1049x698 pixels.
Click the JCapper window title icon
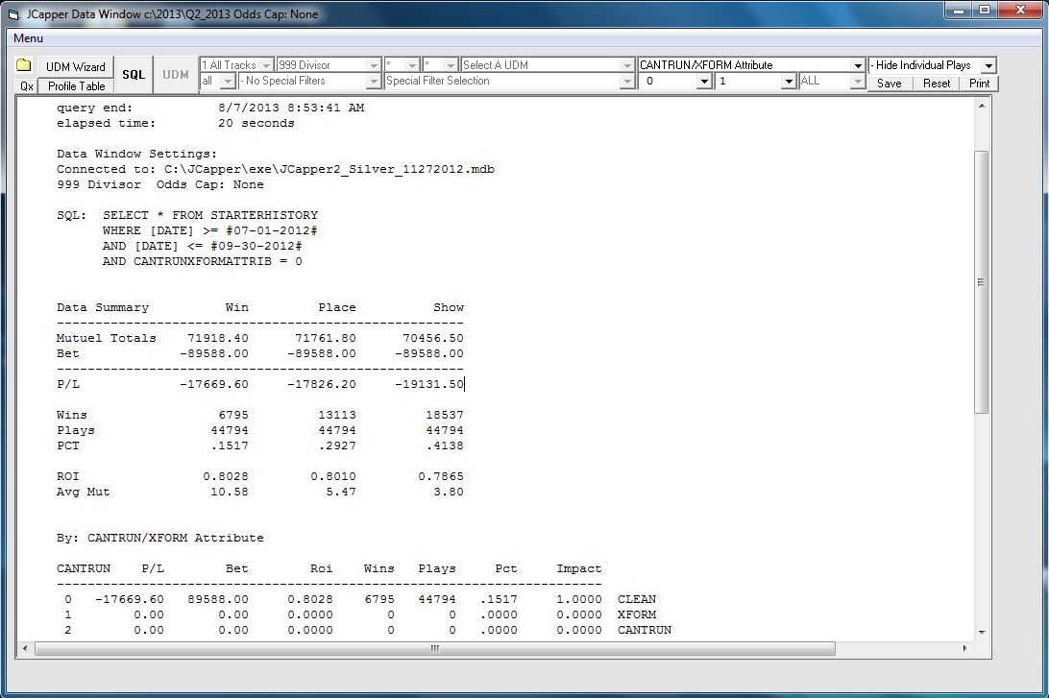(x=12, y=14)
